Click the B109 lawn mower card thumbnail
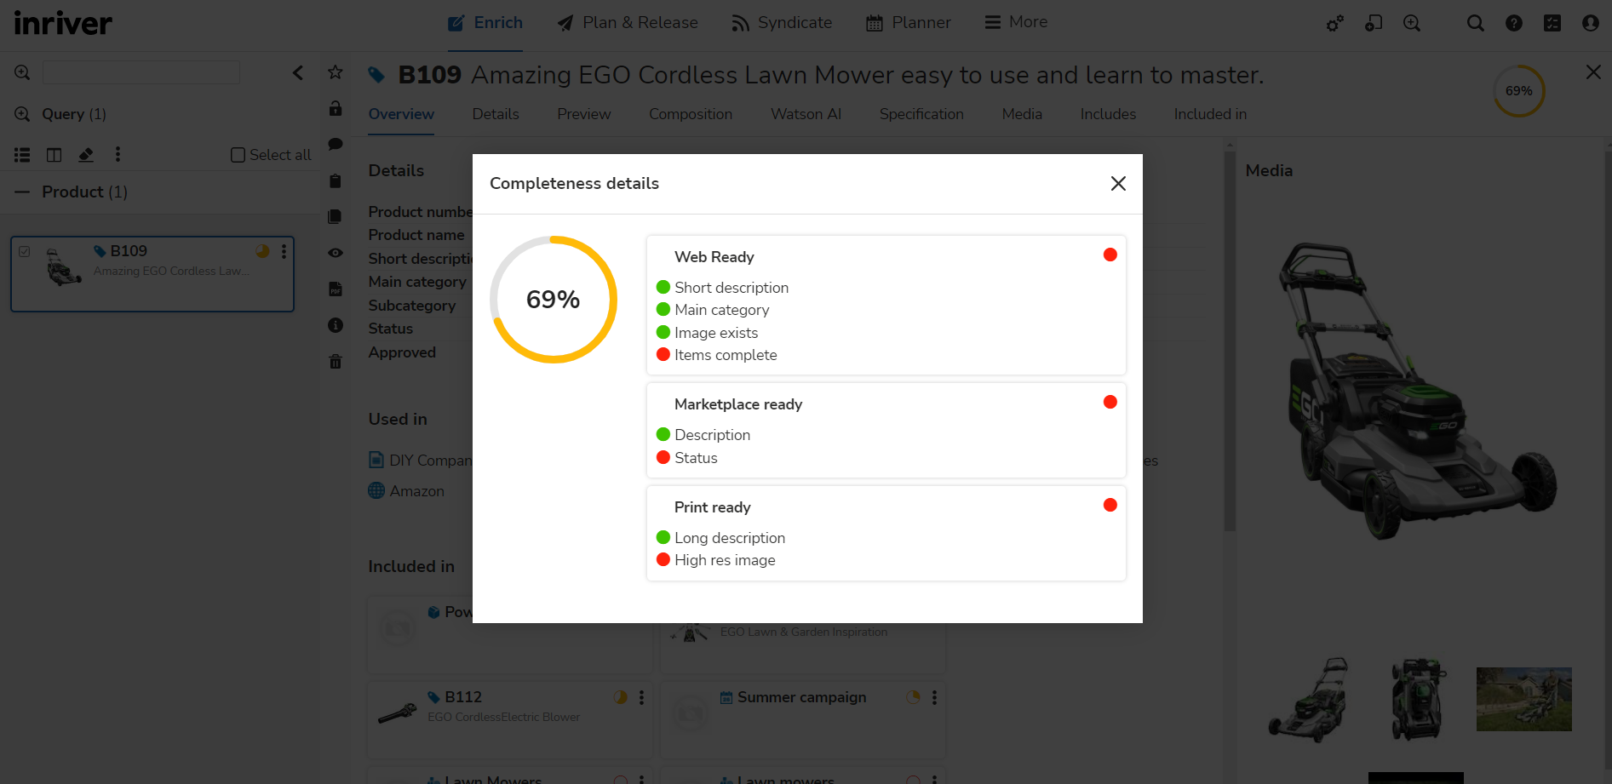The height and width of the screenshot is (784, 1612). tap(64, 267)
